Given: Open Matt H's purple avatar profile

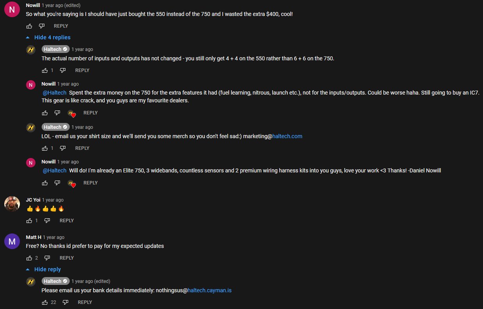Looking at the screenshot, I should pos(12,241).
